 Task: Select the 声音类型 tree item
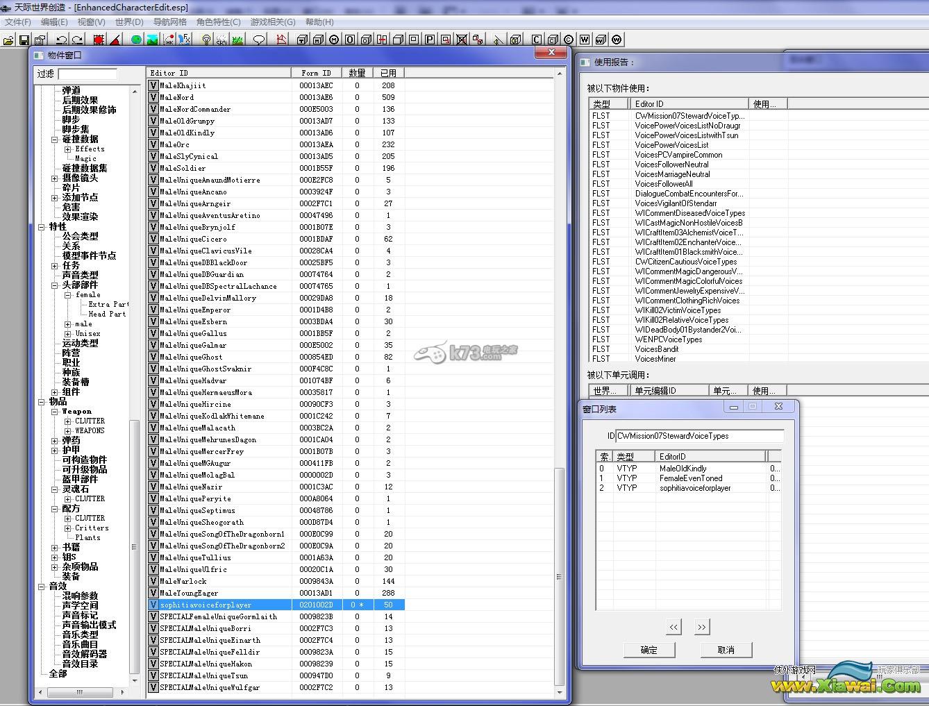click(x=80, y=276)
